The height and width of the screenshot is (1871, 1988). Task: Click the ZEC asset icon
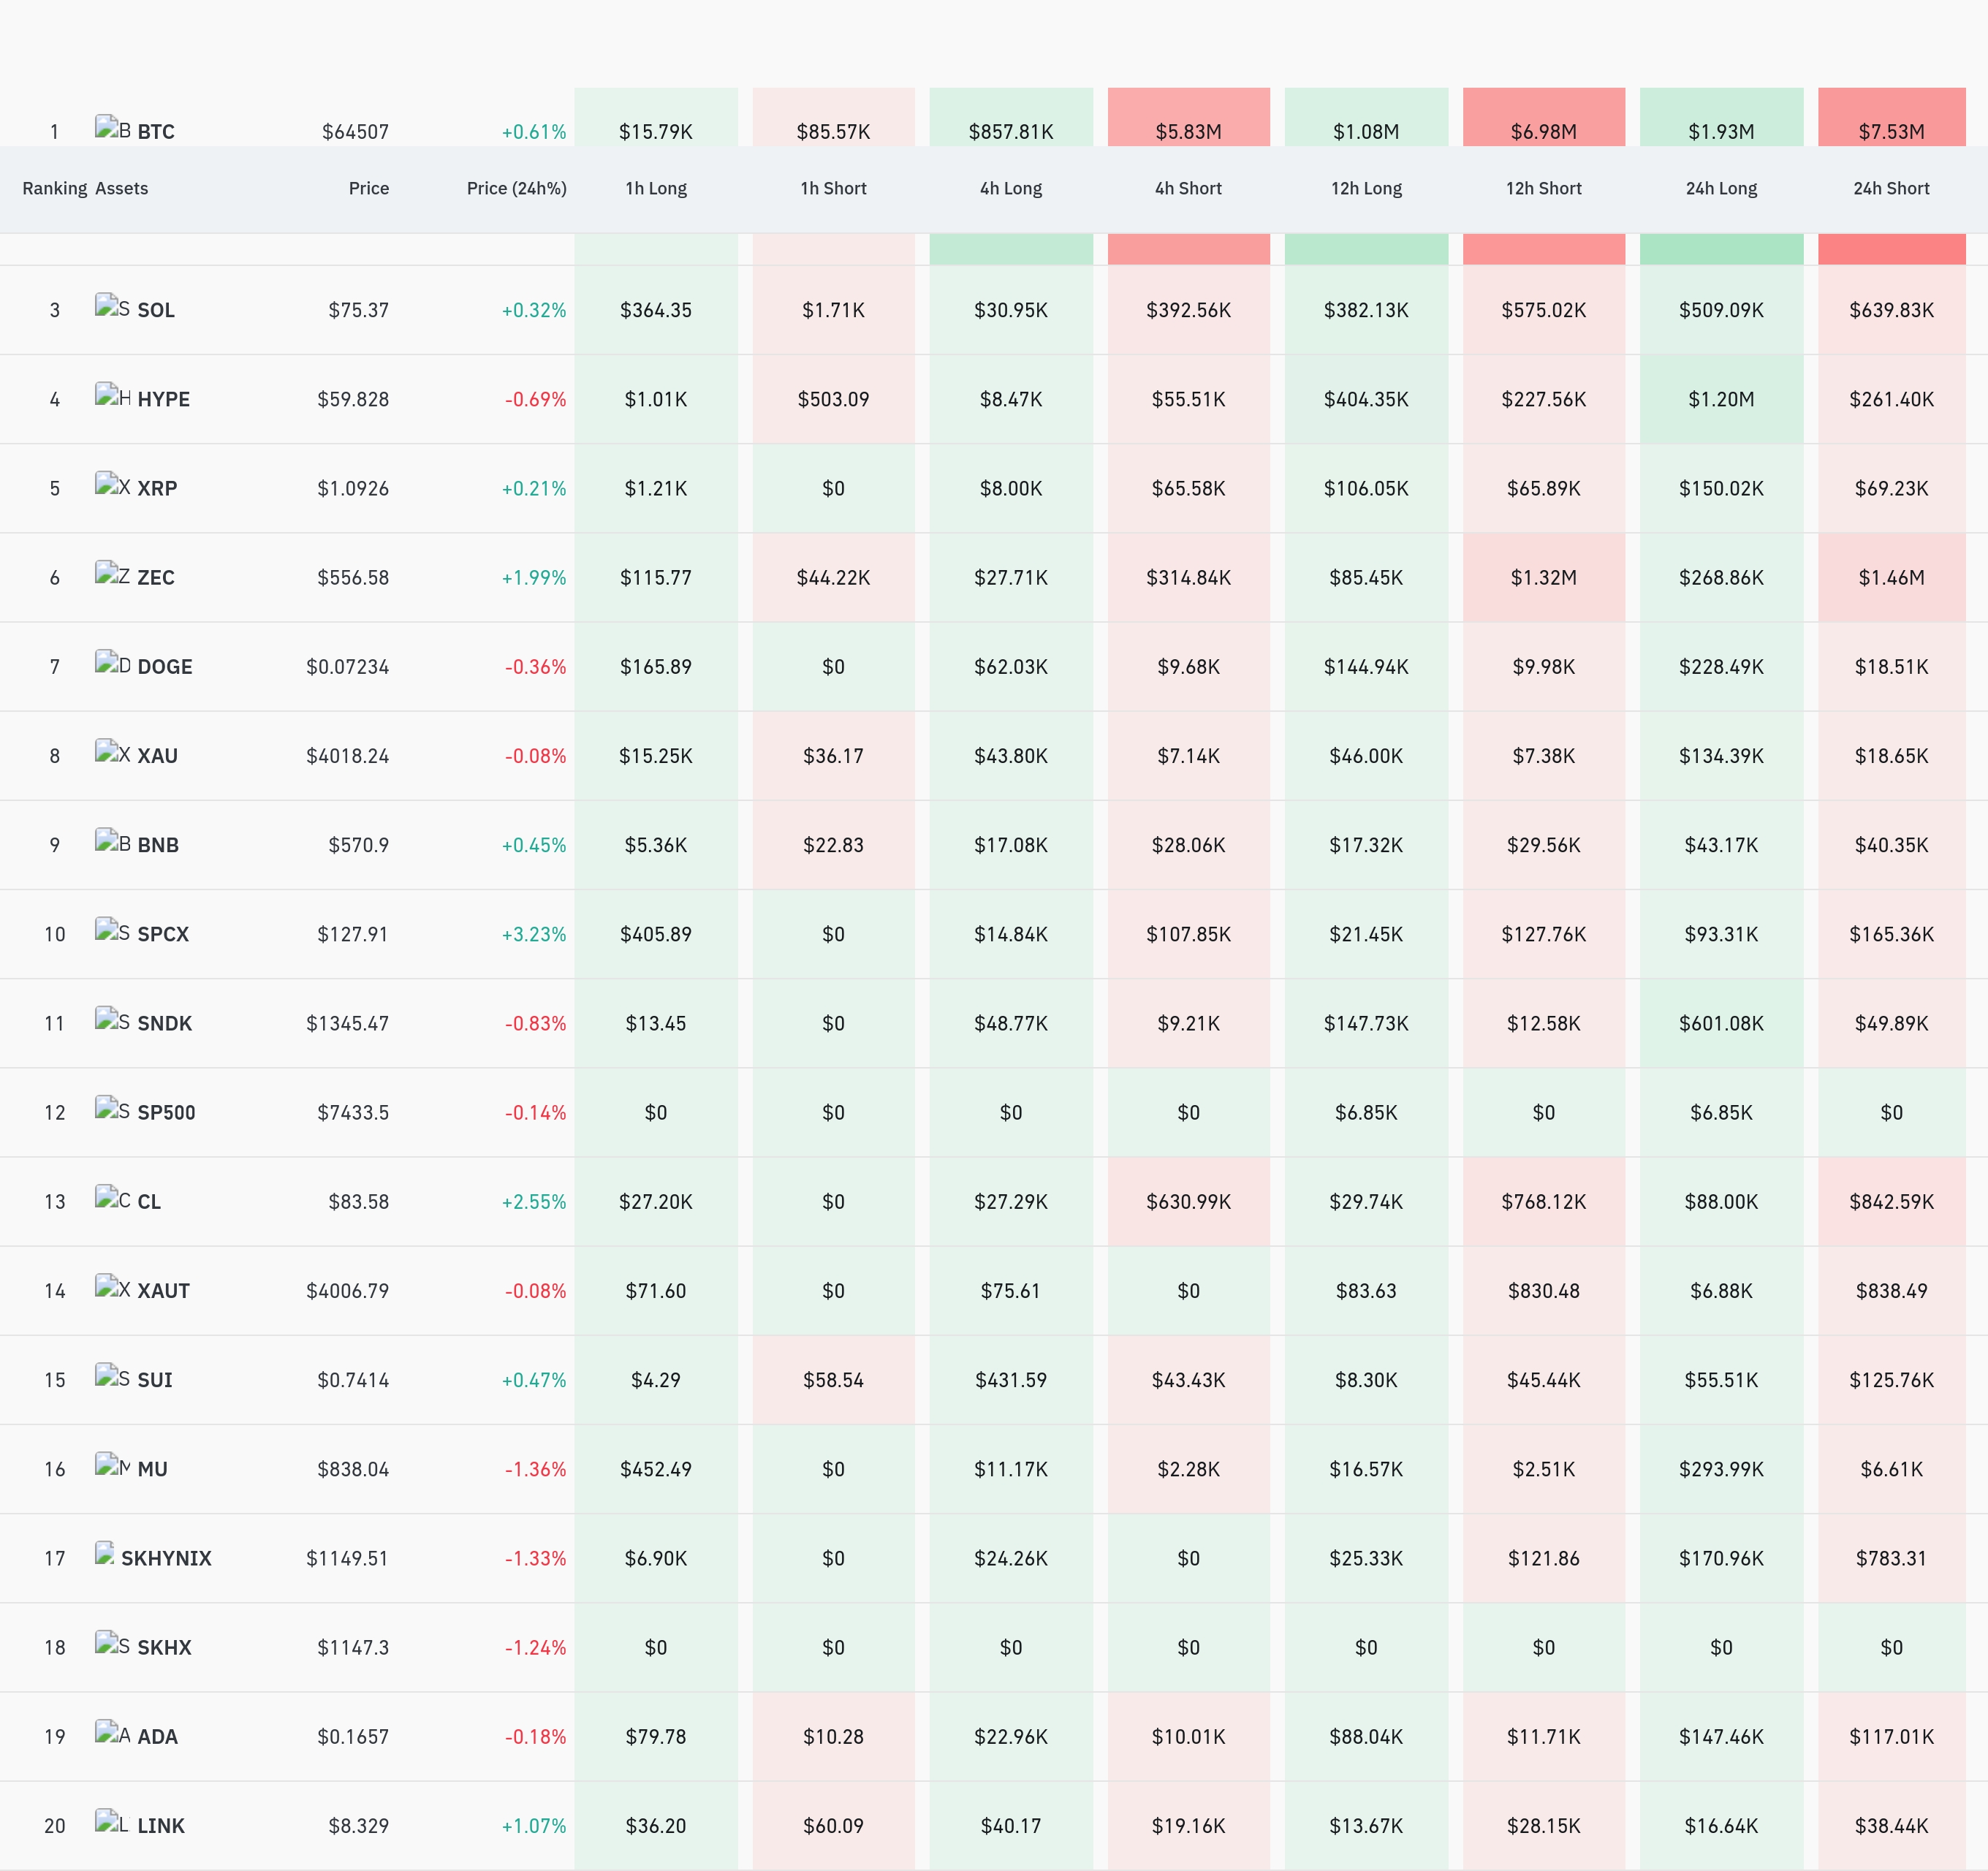click(112, 574)
